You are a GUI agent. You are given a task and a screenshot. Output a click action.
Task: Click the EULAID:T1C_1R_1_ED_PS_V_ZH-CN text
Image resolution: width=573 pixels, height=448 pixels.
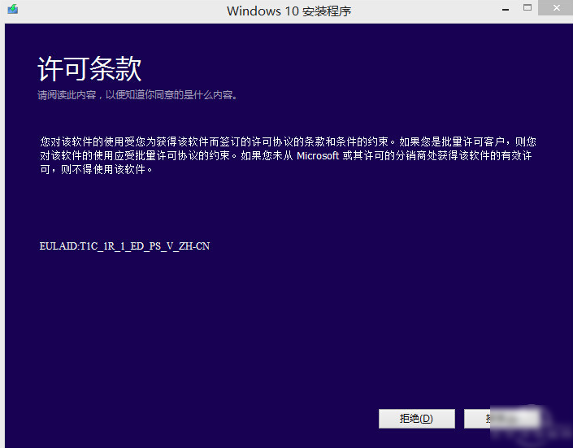[x=124, y=246]
